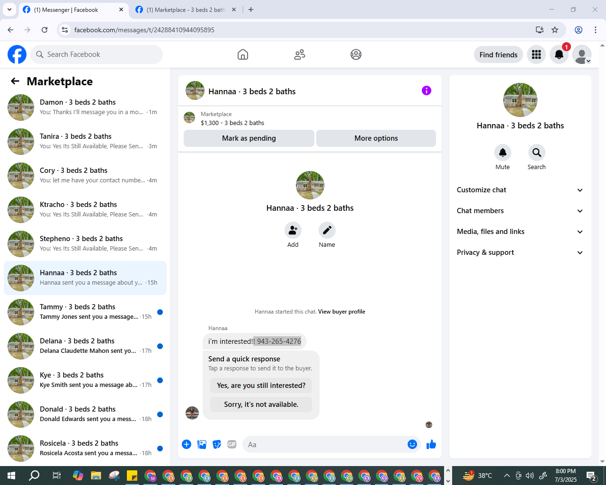This screenshot has height=485, width=606.
Task: Bookmark this page with star icon
Action: pyautogui.click(x=555, y=30)
